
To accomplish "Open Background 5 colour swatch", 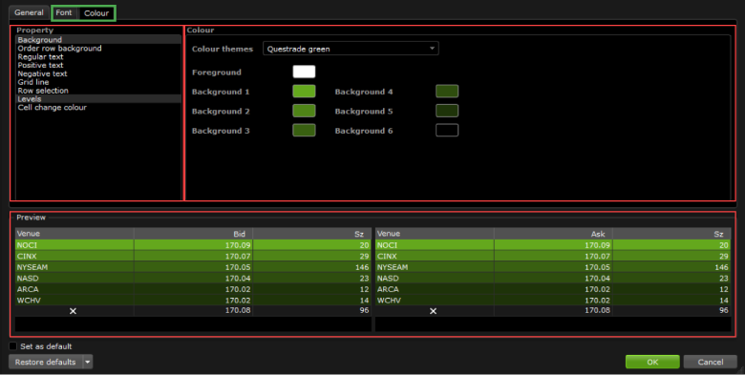I will pos(447,111).
